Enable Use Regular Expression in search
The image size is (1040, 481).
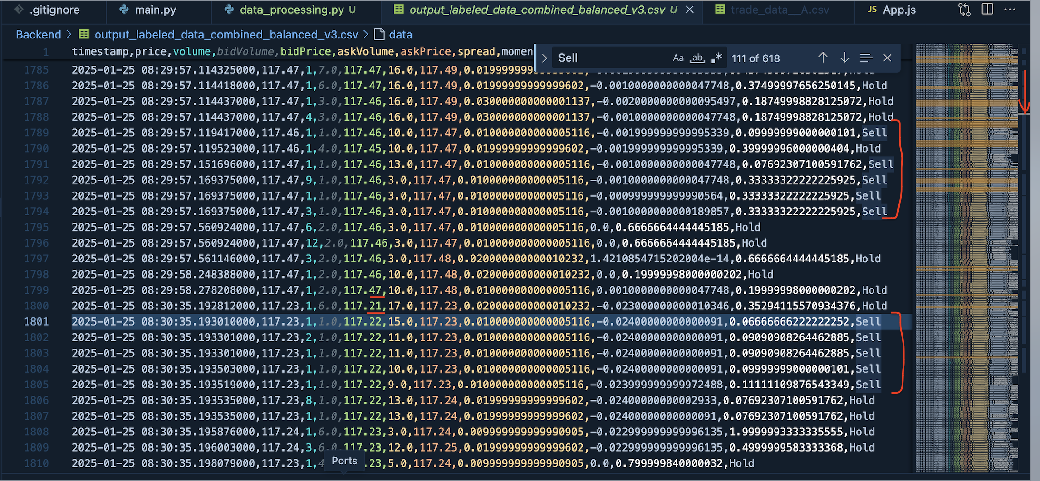716,58
